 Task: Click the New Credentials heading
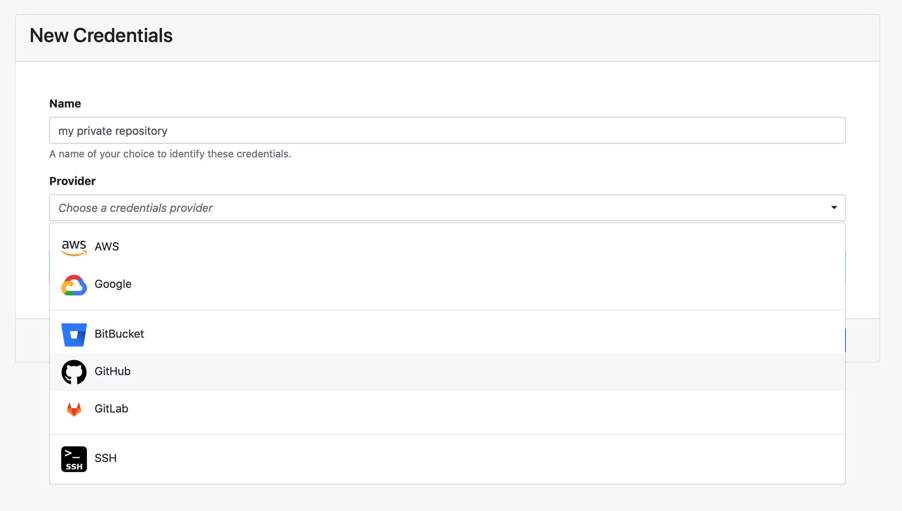click(x=101, y=35)
